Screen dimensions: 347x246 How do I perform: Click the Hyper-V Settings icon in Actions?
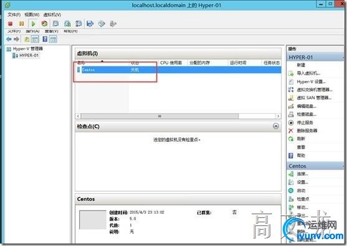pos(291,81)
